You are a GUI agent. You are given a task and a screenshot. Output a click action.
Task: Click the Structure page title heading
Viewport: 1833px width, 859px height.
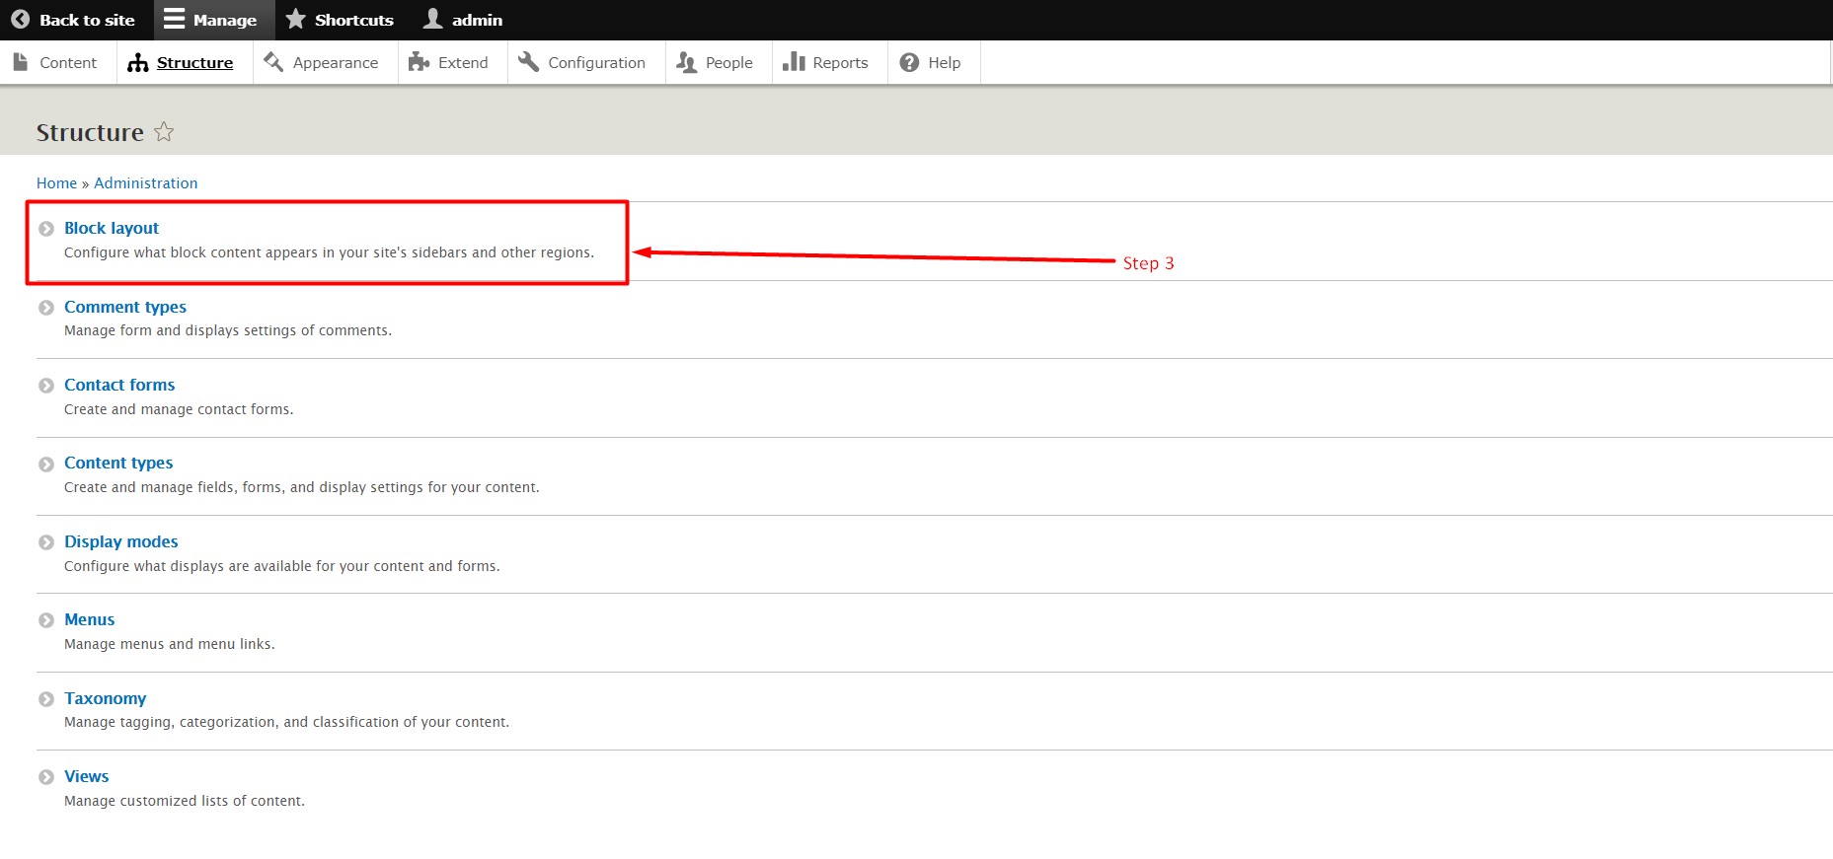pos(90,132)
